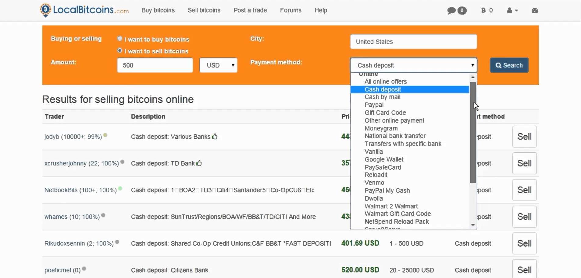Pick Moneygram in the payment method list

point(381,128)
